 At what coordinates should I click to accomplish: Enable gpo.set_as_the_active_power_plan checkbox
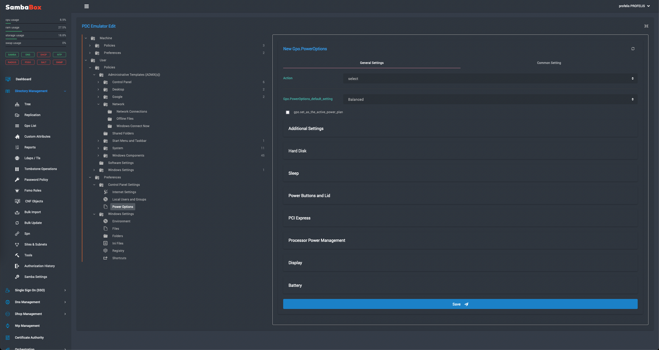click(x=288, y=112)
